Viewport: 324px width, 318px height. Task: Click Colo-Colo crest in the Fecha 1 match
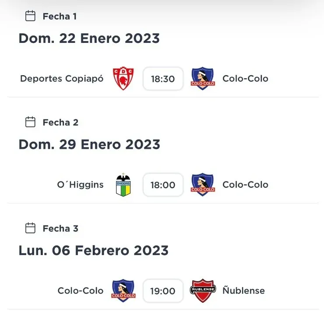[203, 79]
